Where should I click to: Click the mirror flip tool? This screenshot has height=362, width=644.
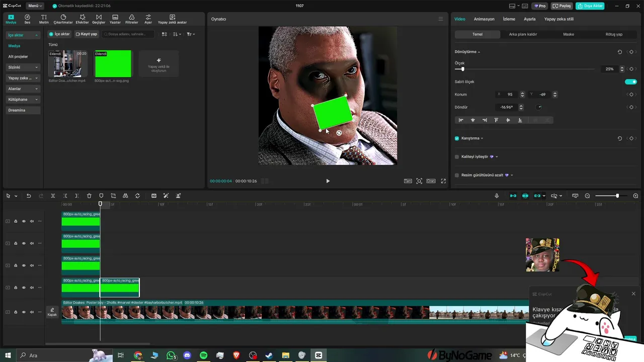(x=125, y=196)
